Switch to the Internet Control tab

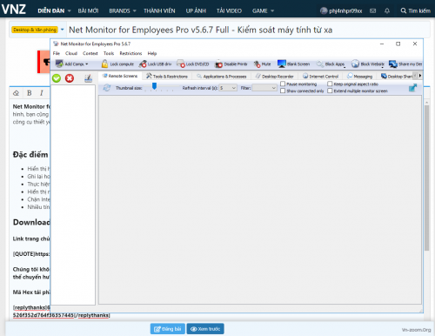[321, 77]
